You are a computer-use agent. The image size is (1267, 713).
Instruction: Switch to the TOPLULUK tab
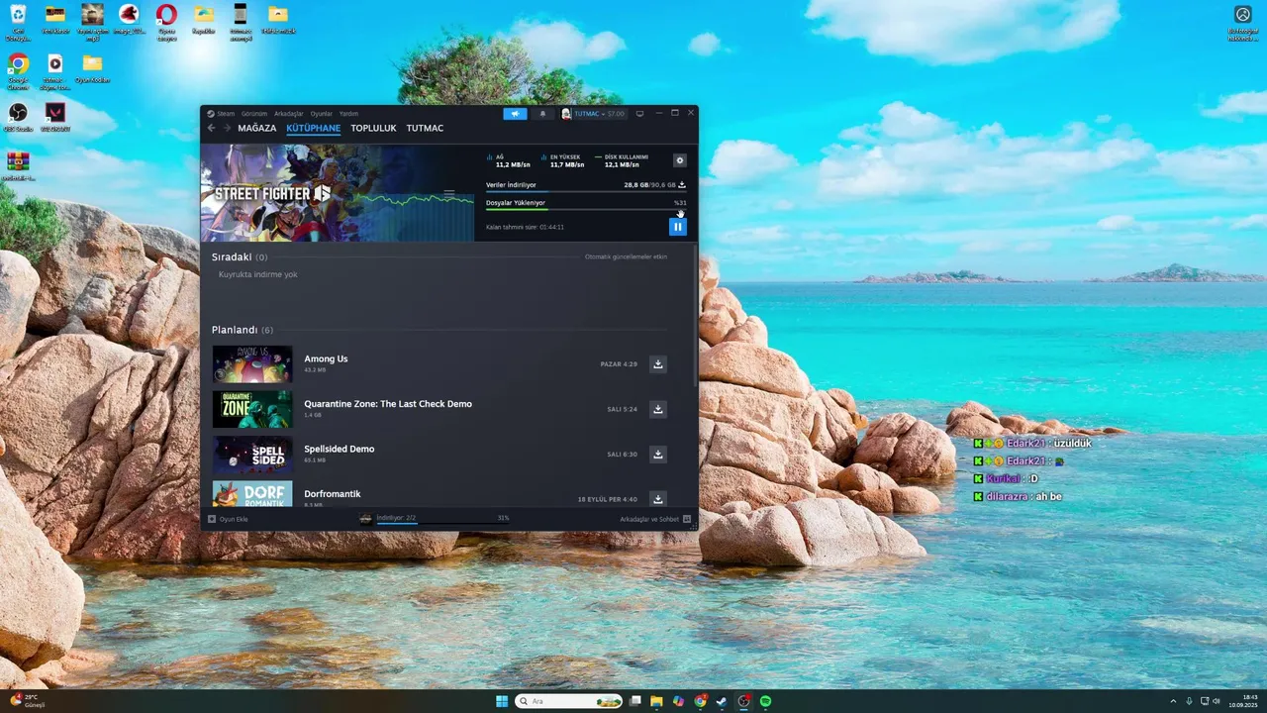[373, 129]
